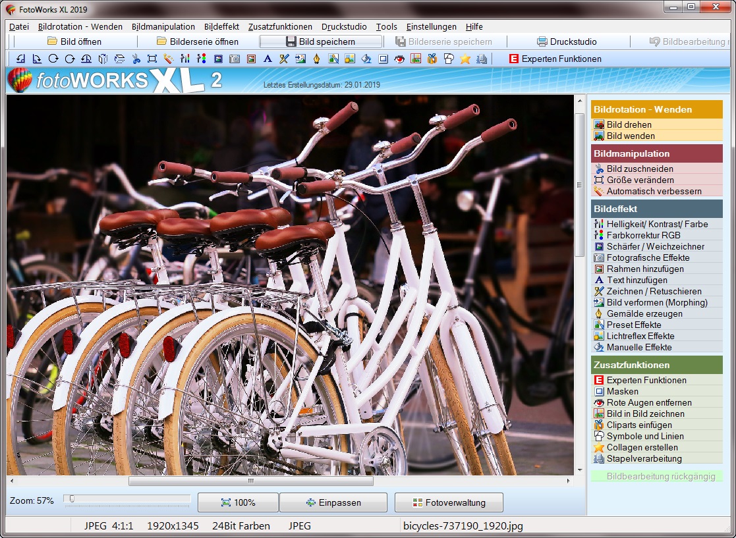Click the picture-in-picture toolbar icon
Viewport: 736px width, 538px height.
(x=416, y=59)
